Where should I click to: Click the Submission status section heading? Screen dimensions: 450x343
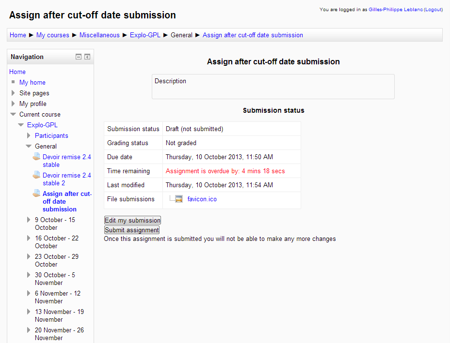pyautogui.click(x=273, y=110)
